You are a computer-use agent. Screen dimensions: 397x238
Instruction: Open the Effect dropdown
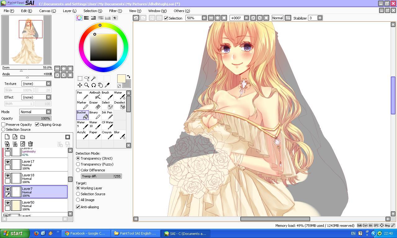[x=36, y=97]
